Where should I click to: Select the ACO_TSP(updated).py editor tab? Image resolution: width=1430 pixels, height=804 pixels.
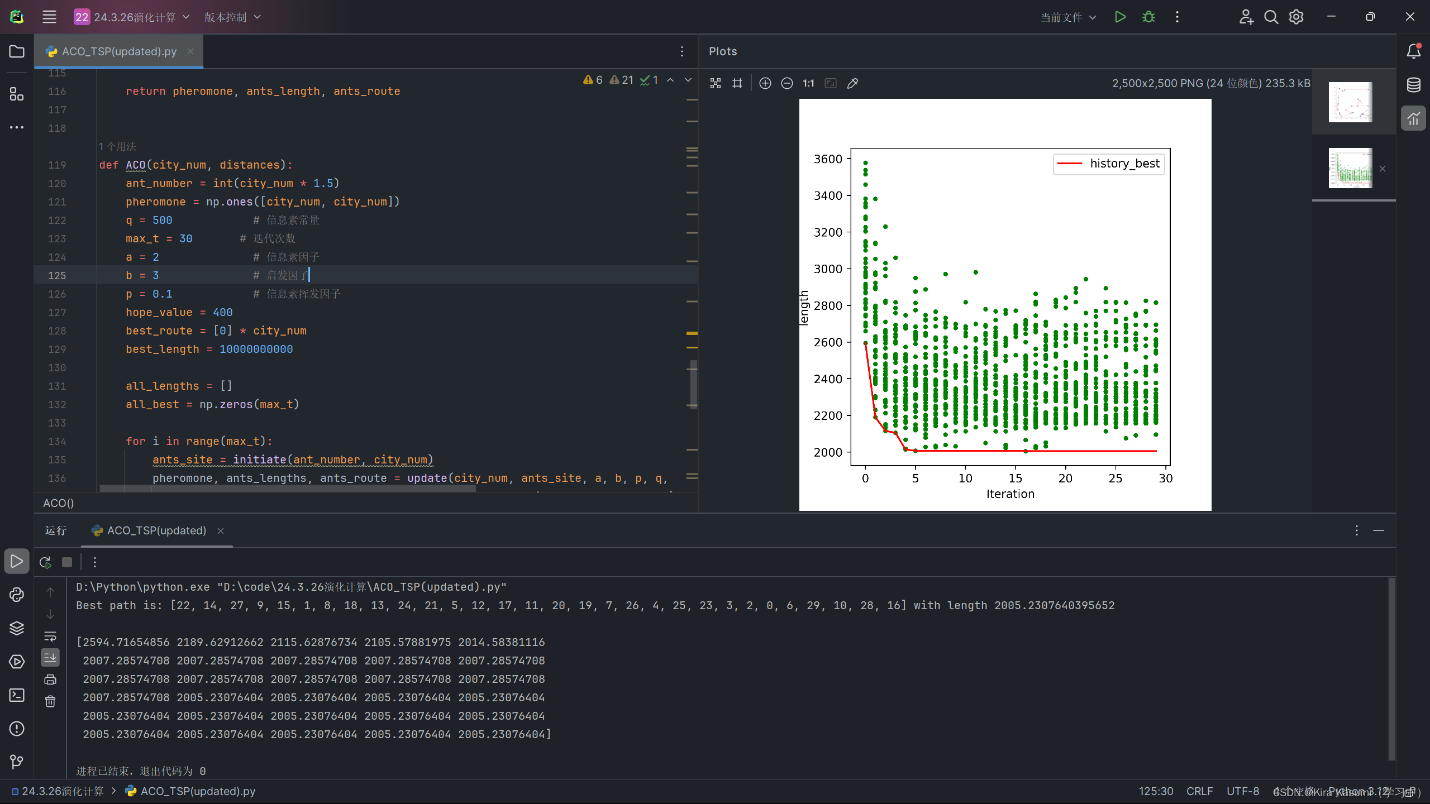pos(119,51)
